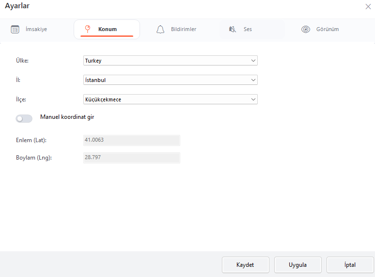Cancel with the İptal button
Image resolution: width=375 pixels, height=277 pixels.
click(350, 265)
